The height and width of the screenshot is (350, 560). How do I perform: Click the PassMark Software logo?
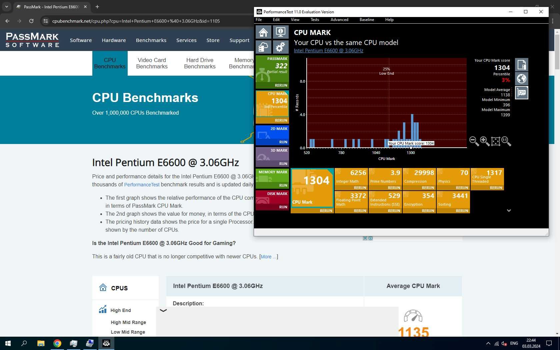(x=32, y=40)
